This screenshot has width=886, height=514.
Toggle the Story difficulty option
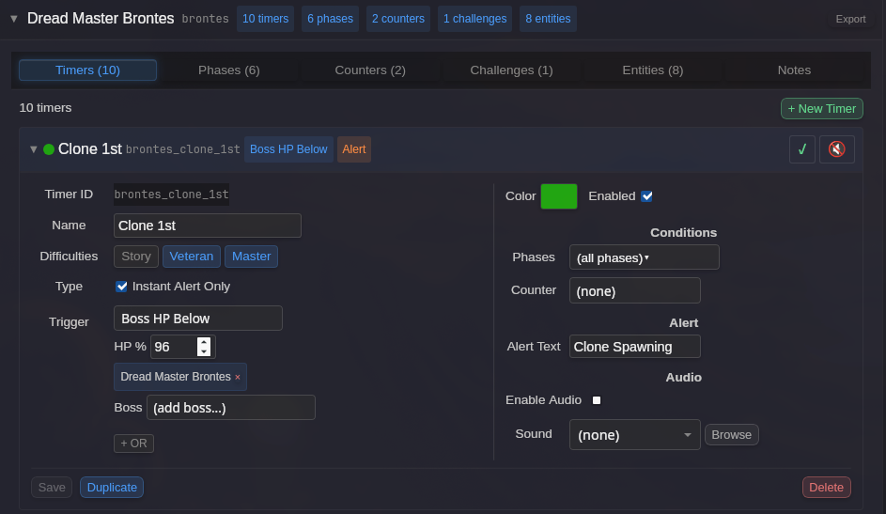(x=136, y=257)
